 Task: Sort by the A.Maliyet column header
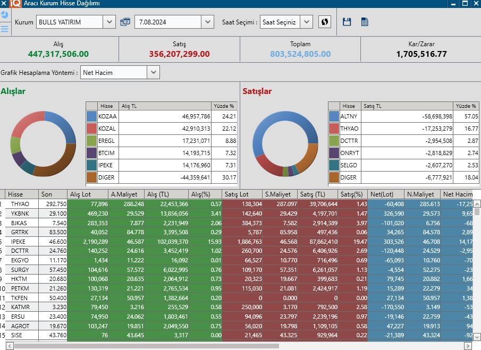(x=126, y=194)
